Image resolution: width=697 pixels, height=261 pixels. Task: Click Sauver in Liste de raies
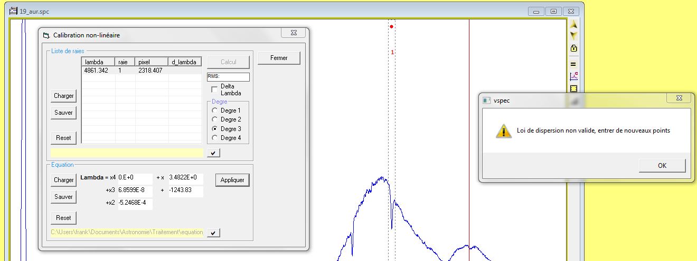[x=64, y=113]
